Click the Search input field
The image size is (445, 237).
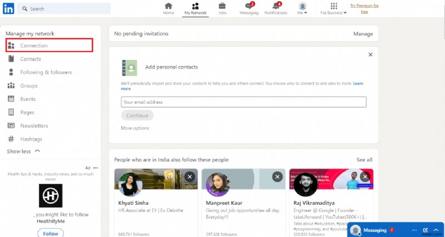tap(64, 9)
